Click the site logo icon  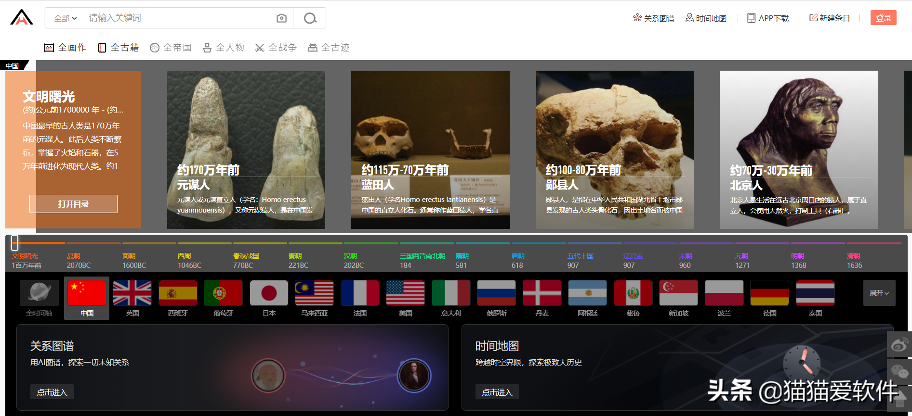(22, 17)
